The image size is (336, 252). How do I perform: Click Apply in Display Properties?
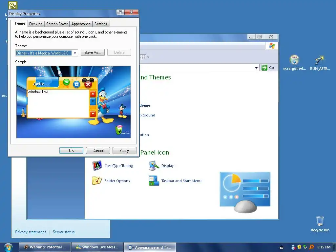(124, 150)
